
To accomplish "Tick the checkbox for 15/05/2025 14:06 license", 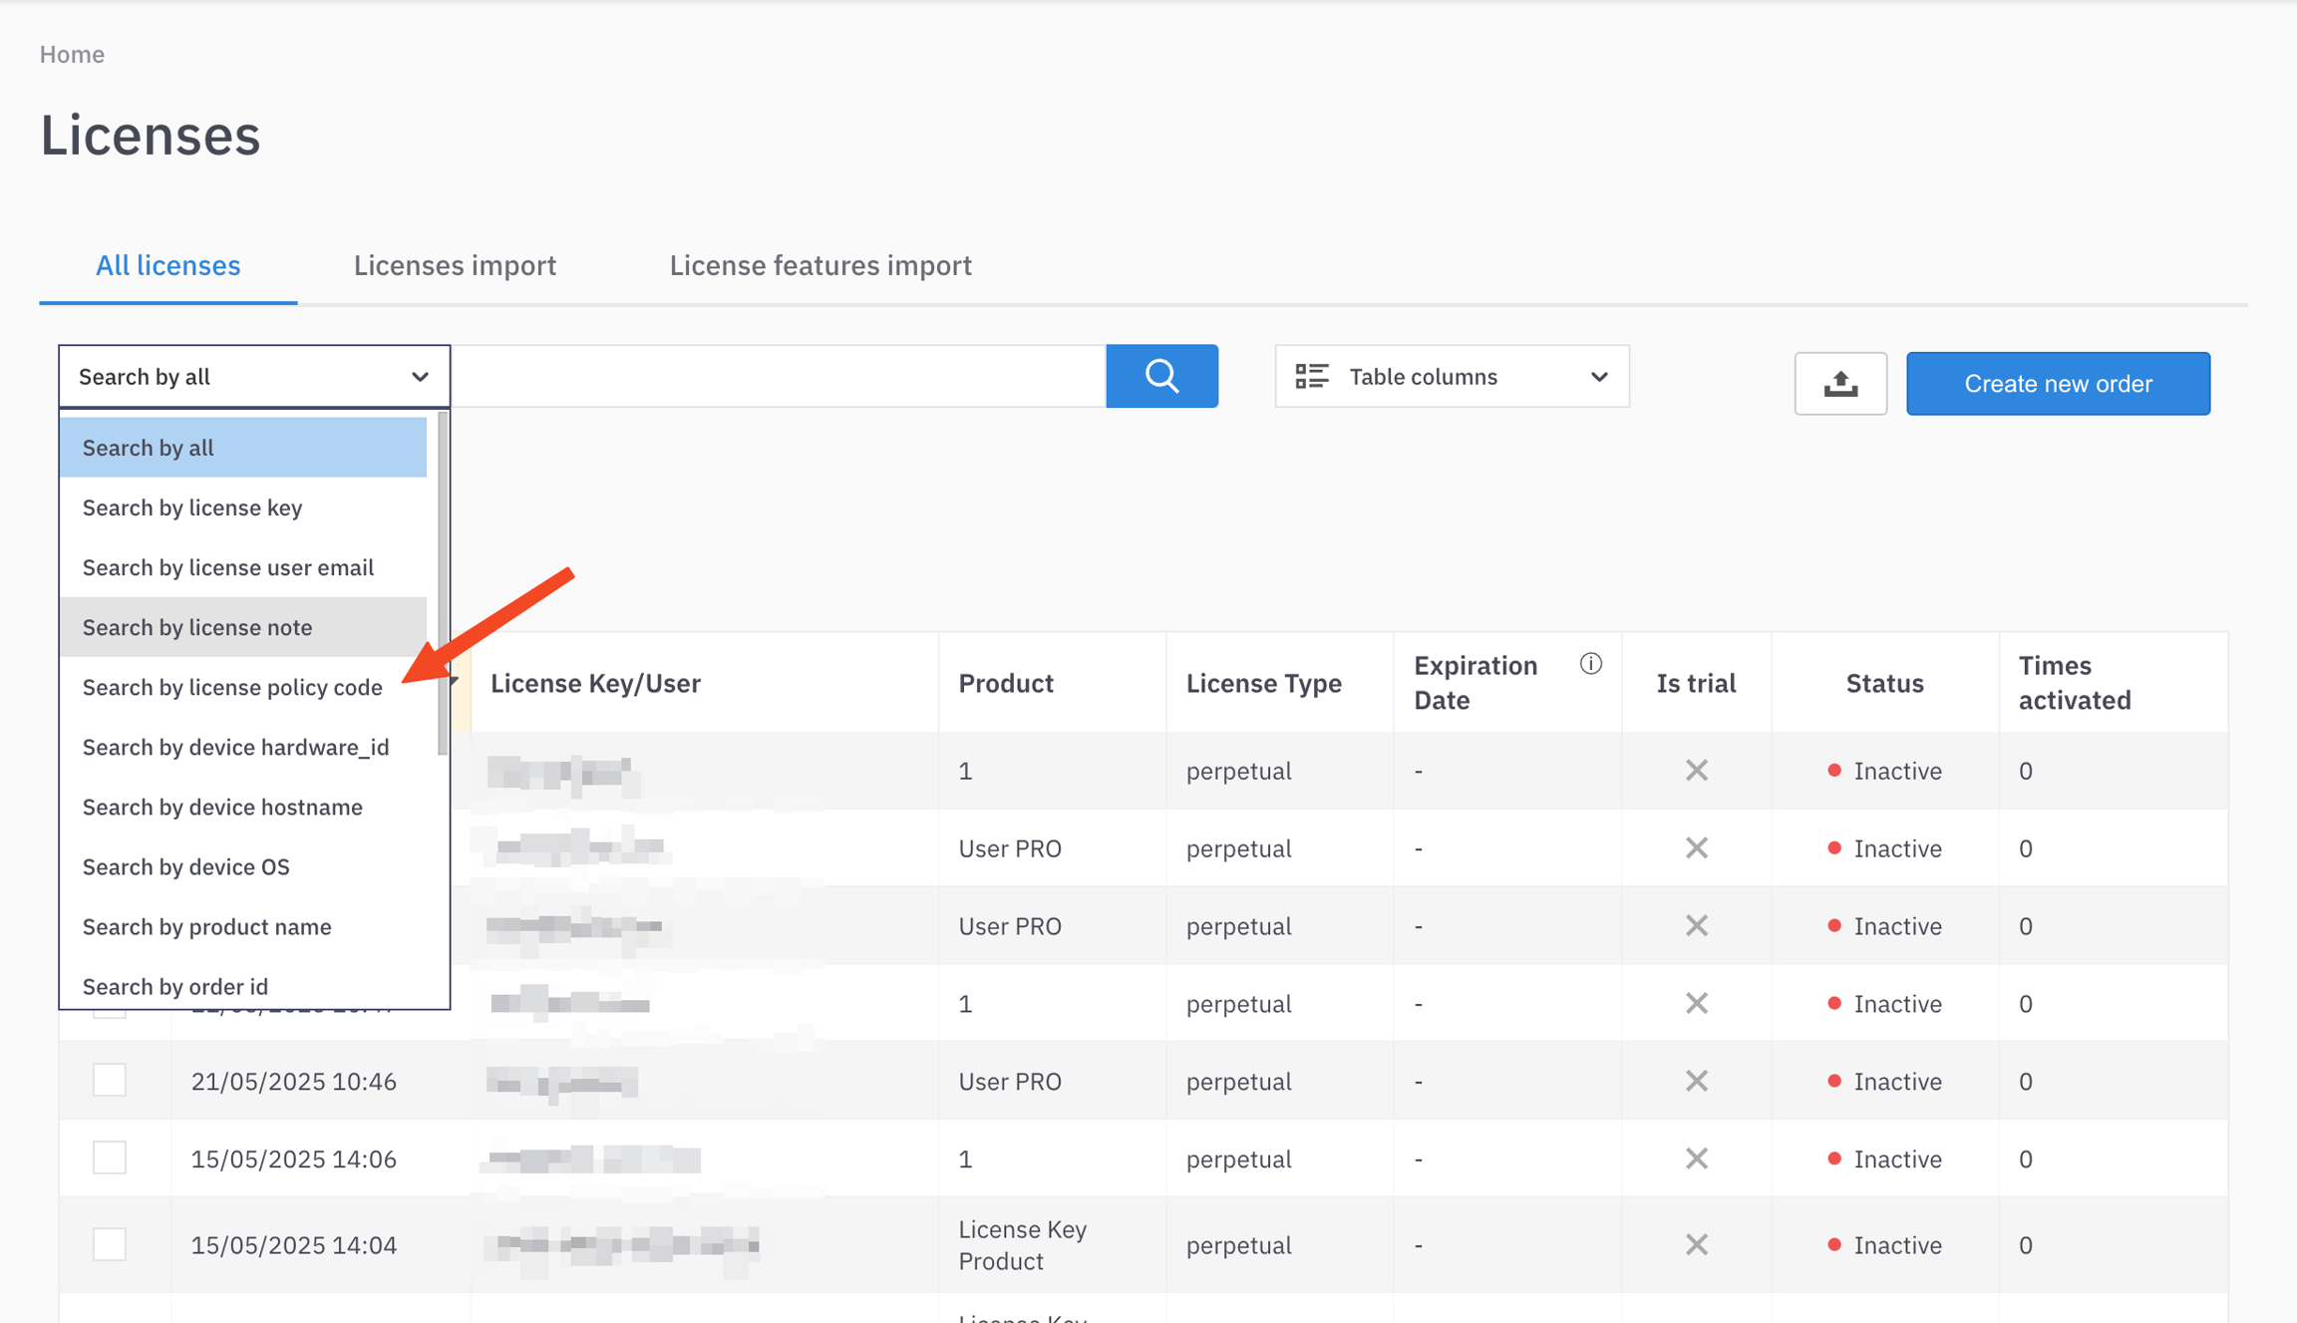I will click(110, 1158).
